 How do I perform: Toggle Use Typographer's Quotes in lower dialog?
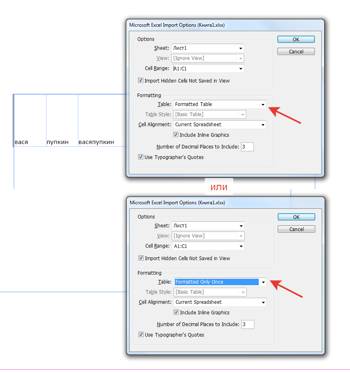141,335
